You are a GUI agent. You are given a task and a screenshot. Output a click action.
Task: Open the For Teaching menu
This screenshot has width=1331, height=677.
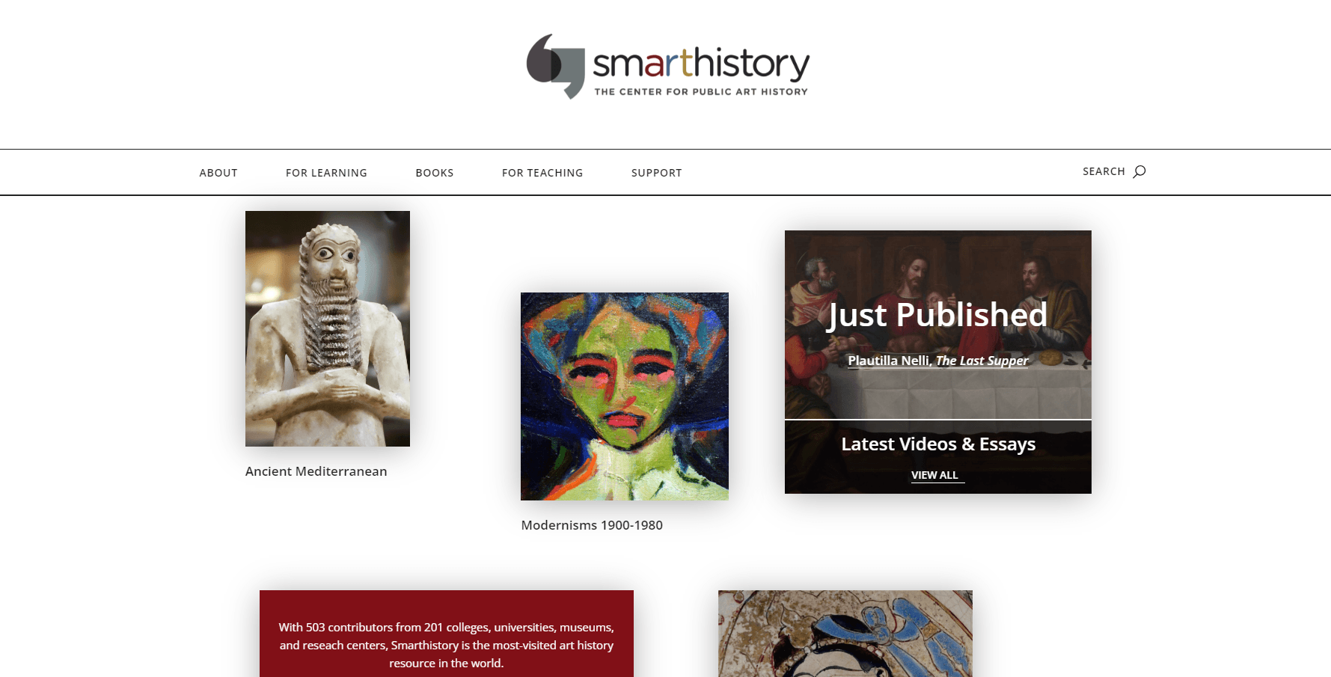point(542,173)
